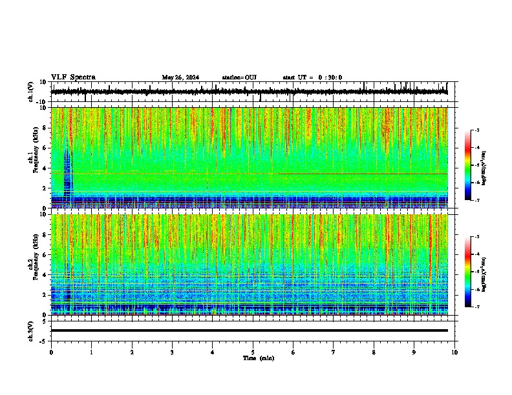512x395 pixels.
Task: Select the date text 'May 26, 2024'
Action: 180,77
